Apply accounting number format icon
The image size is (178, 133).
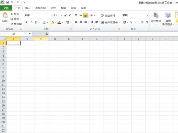124,22
